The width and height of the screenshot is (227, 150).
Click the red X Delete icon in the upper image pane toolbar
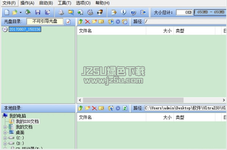pyautogui.click(x=88, y=22)
